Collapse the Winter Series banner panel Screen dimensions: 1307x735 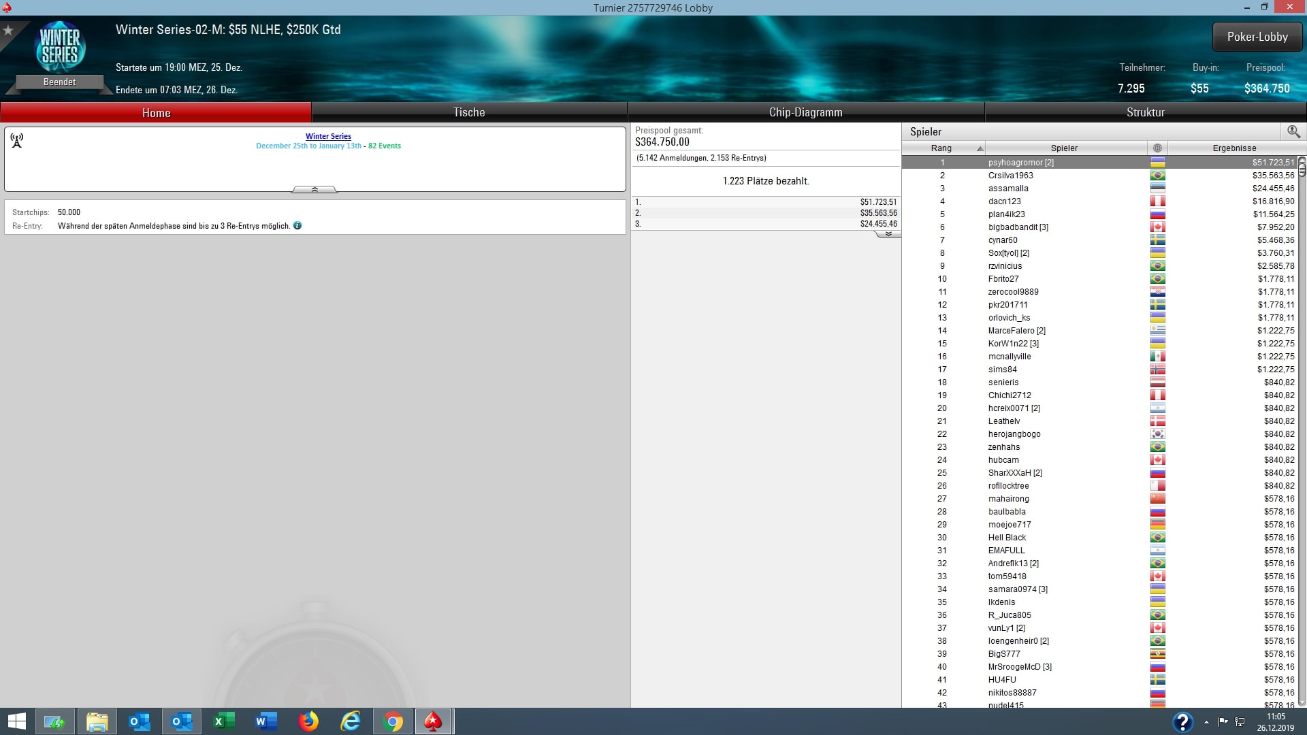(x=314, y=190)
